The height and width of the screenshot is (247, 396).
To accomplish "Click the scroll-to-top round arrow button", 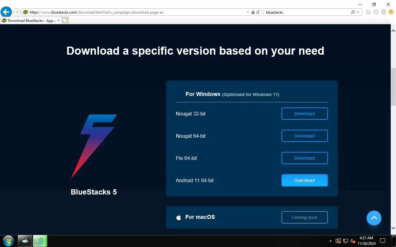I will tap(374, 218).
